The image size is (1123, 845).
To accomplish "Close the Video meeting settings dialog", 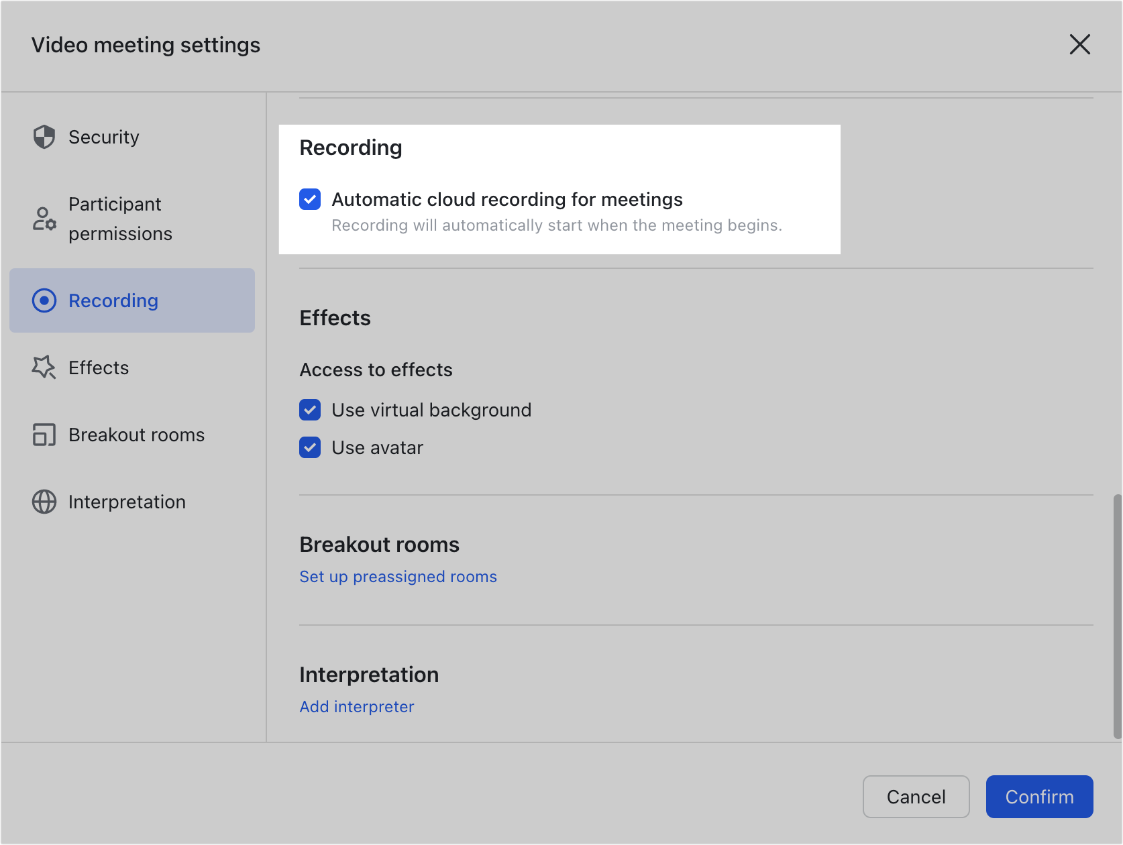I will 1079,45.
